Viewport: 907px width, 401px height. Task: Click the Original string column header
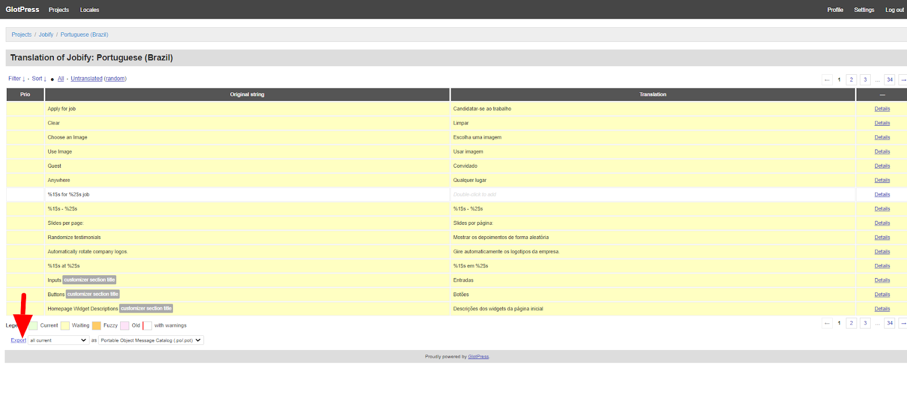247,95
